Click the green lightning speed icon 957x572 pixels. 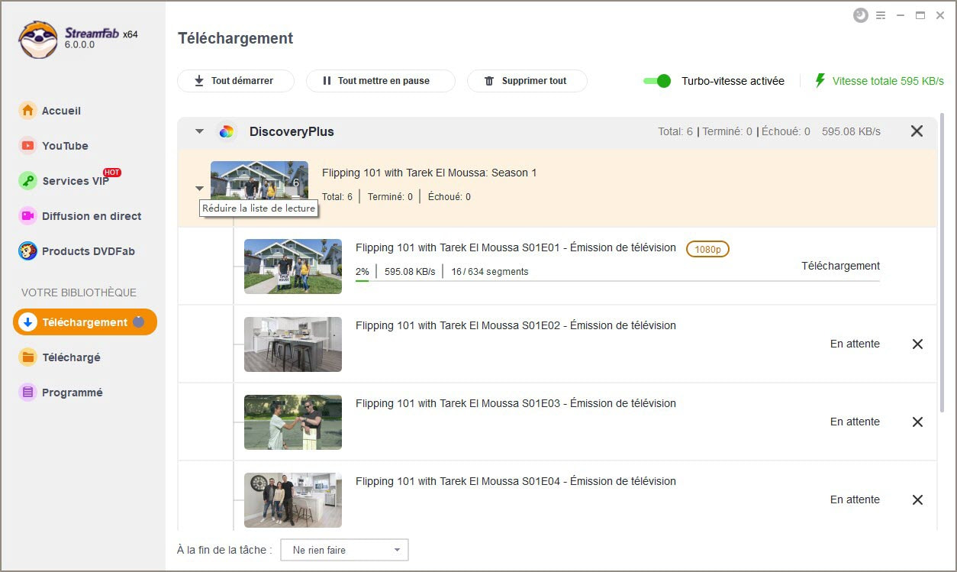[820, 80]
